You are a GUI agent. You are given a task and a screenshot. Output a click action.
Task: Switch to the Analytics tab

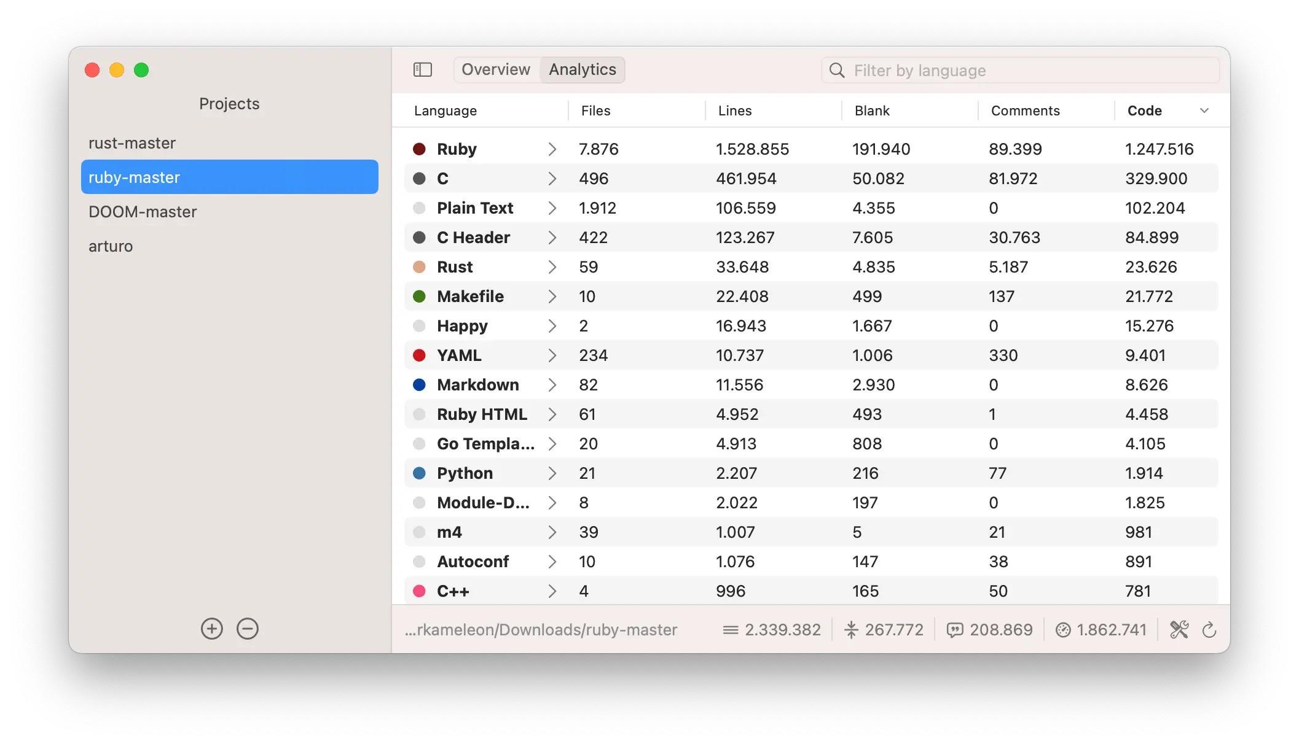582,69
